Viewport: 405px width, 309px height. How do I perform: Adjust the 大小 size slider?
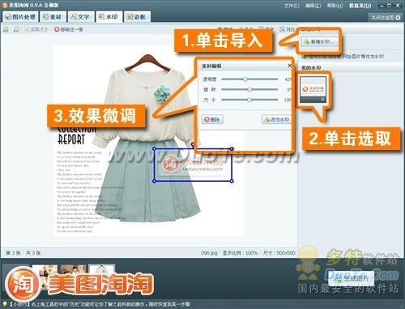[249, 100]
